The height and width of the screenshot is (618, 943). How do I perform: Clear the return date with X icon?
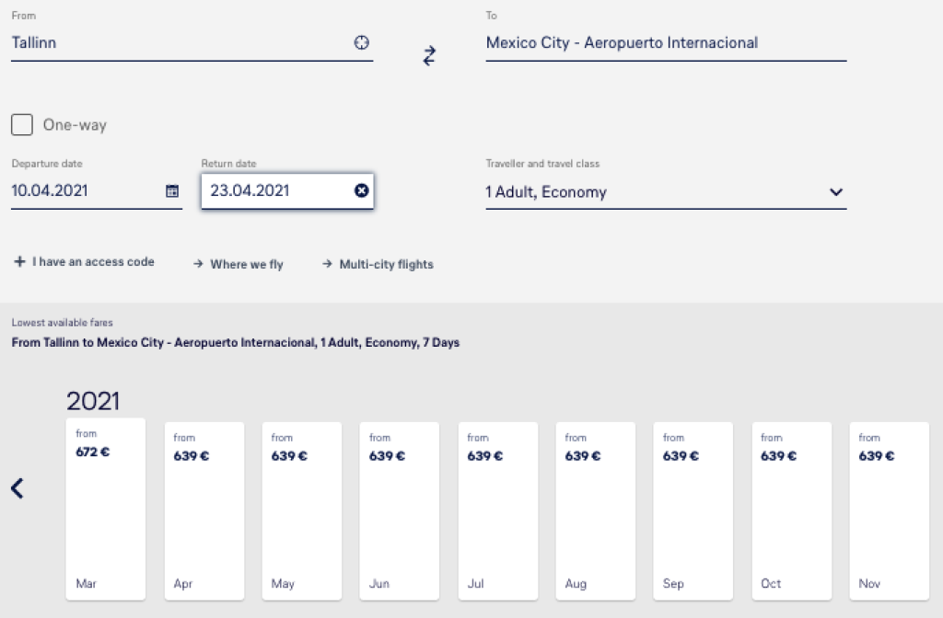pos(361,190)
